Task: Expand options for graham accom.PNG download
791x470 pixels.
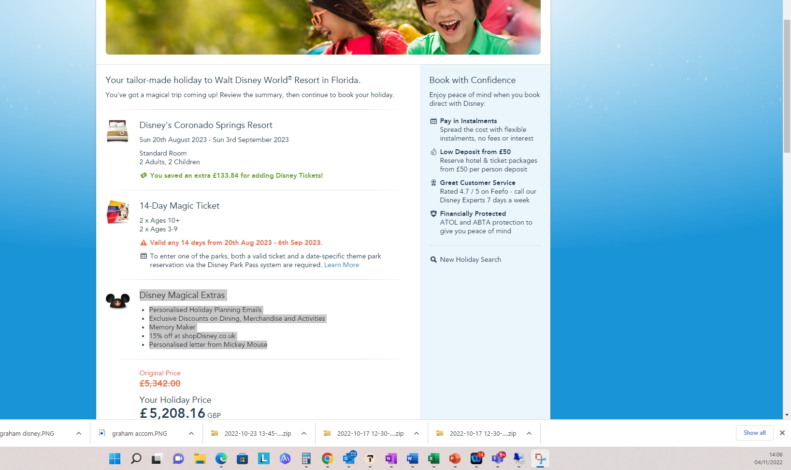Action: [x=191, y=433]
